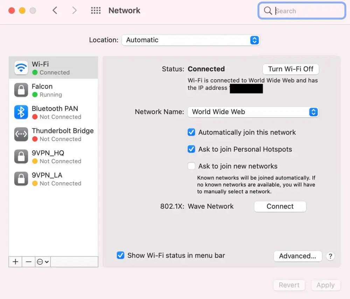The width and height of the screenshot is (350, 299).
Task: Focus the Search input field
Action: pos(302,11)
